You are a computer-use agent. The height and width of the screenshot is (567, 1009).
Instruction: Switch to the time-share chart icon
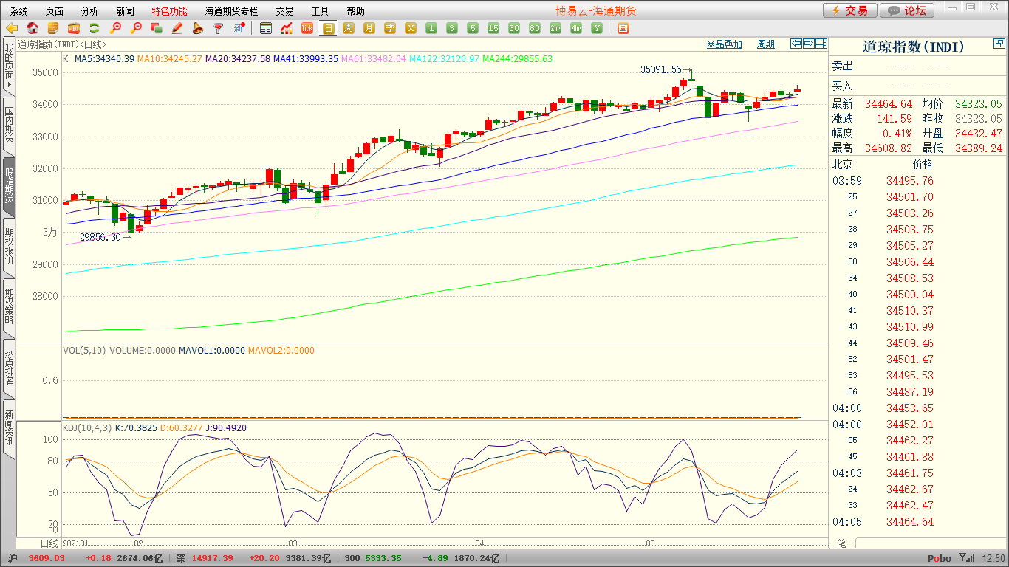pos(287,28)
